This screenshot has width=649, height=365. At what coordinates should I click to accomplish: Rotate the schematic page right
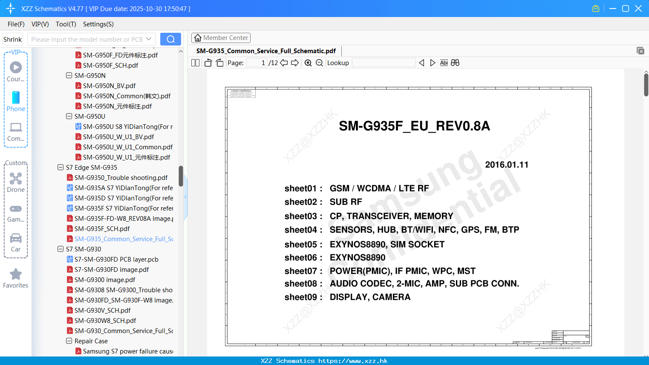(219, 63)
